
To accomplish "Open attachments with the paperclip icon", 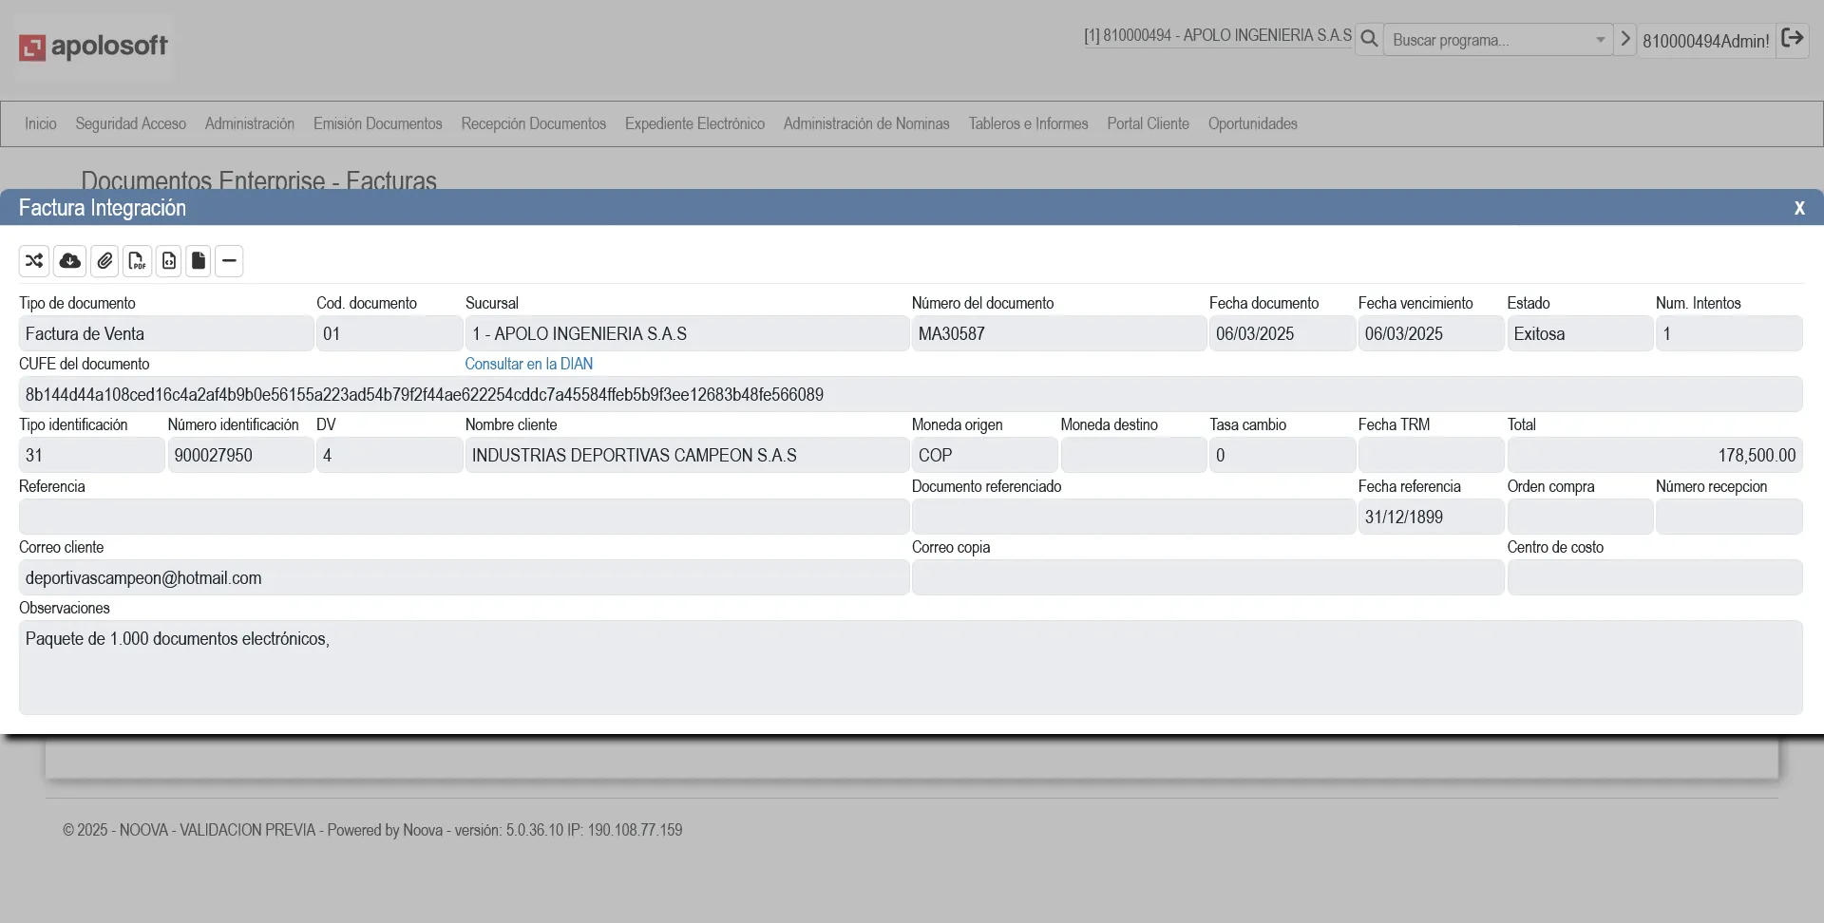I will 104,261.
